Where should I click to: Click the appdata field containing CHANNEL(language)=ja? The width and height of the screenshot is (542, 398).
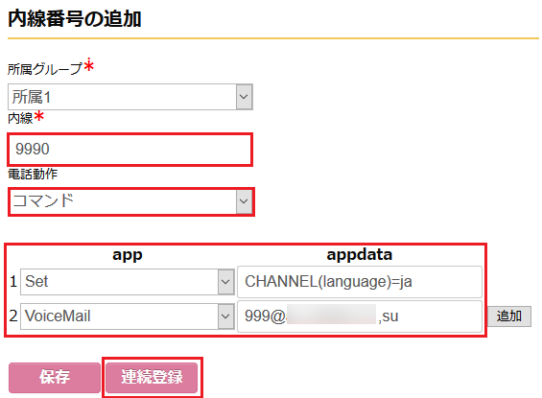tap(360, 282)
